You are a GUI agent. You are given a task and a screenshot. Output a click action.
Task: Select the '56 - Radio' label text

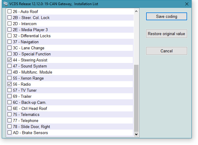click(x=22, y=84)
